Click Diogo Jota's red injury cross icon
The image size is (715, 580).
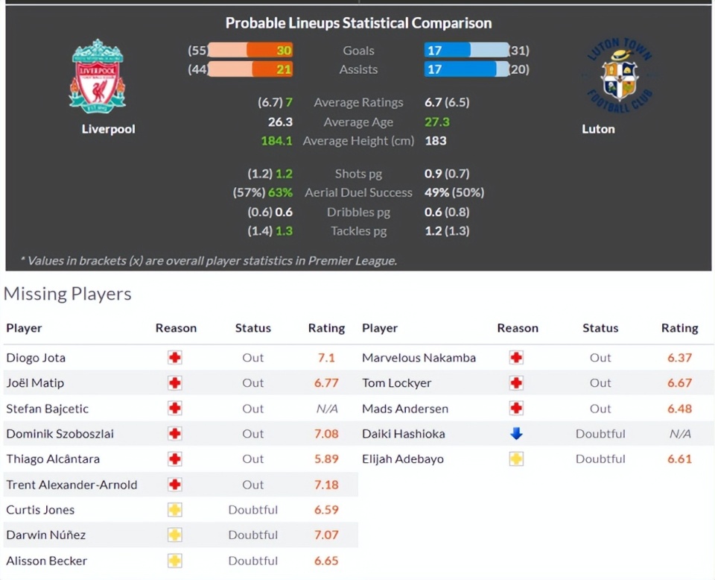click(175, 358)
